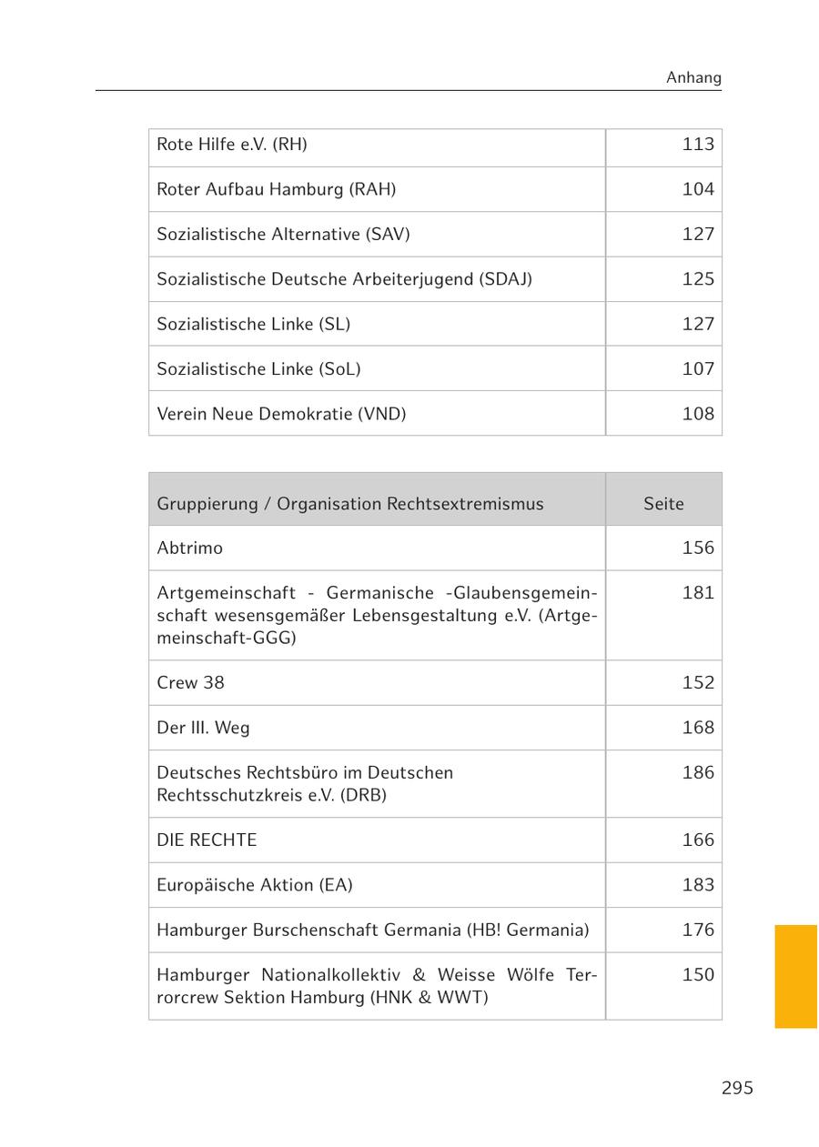Click the "Europäische Aktion (EA)" entry
The height and width of the screenshot is (1147, 819).
pyautogui.click(x=255, y=885)
